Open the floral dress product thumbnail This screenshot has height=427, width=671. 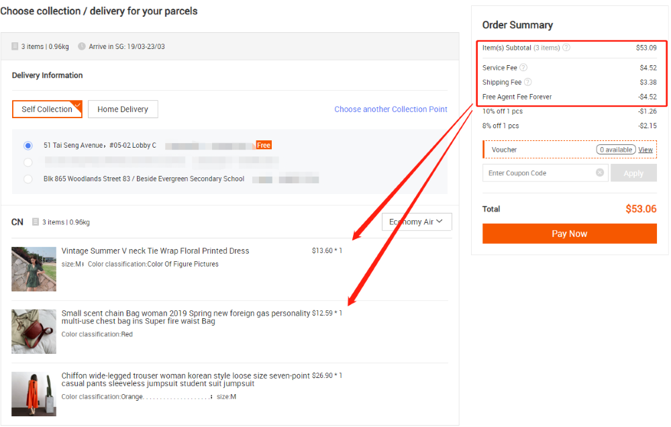click(34, 269)
